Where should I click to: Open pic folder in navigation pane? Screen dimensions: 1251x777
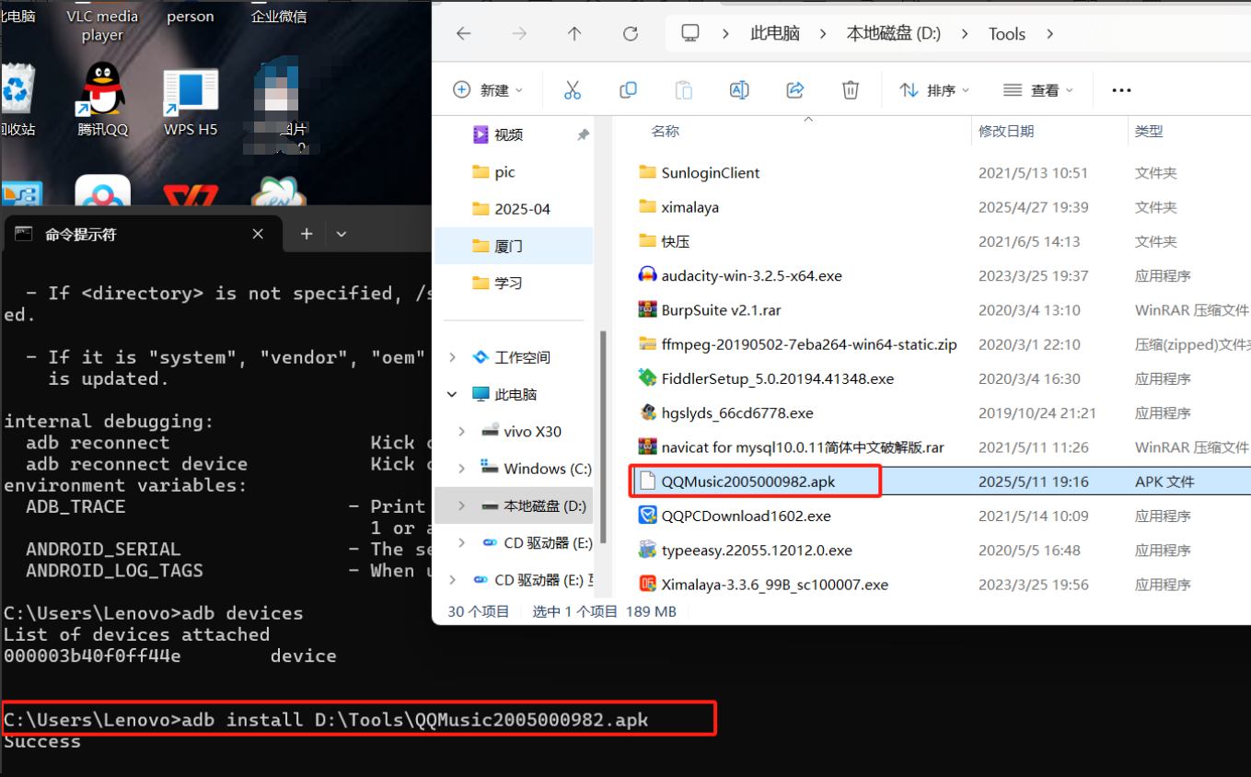(x=504, y=172)
